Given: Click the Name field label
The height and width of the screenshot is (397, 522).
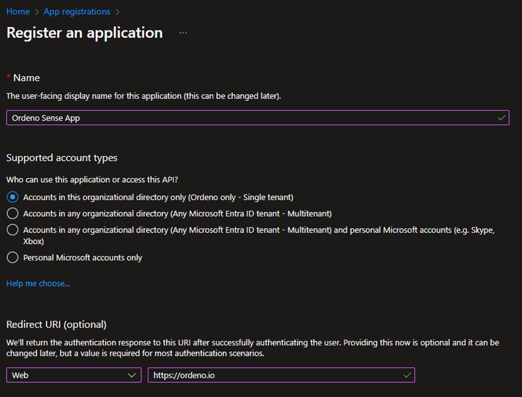Looking at the screenshot, I should pyautogui.click(x=26, y=78).
